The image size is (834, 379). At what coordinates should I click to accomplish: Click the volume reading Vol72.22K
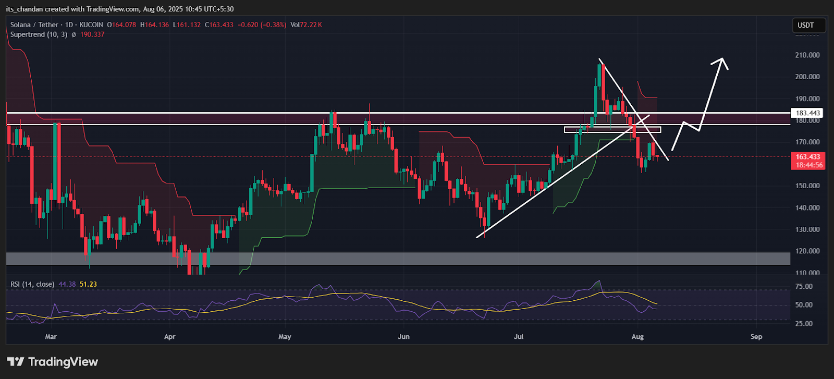point(306,25)
